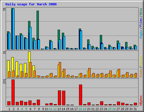Click day label "29" on the x-axis
Viewport: 144px width, 112px height.
(x=127, y=109)
